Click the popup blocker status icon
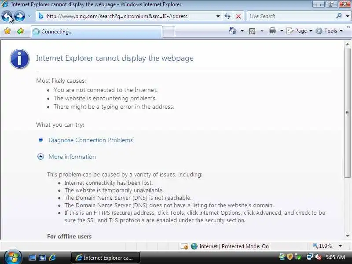 (x=184, y=246)
